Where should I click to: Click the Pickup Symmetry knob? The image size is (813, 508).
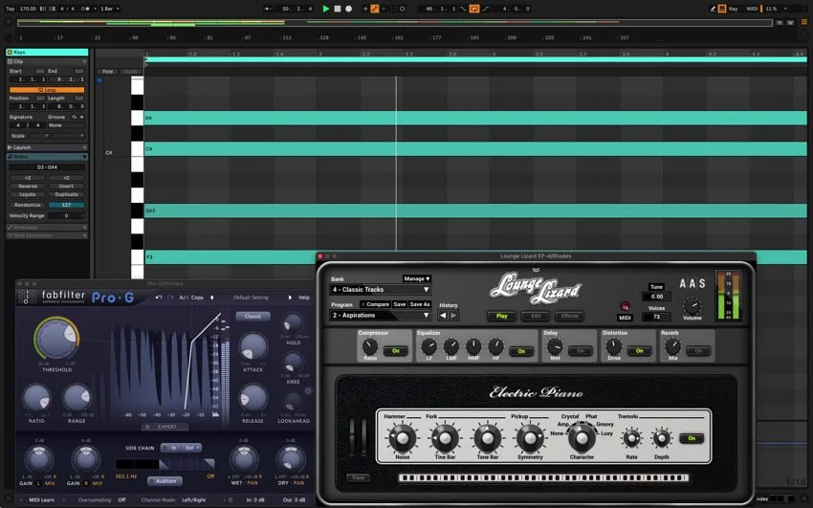pos(530,438)
